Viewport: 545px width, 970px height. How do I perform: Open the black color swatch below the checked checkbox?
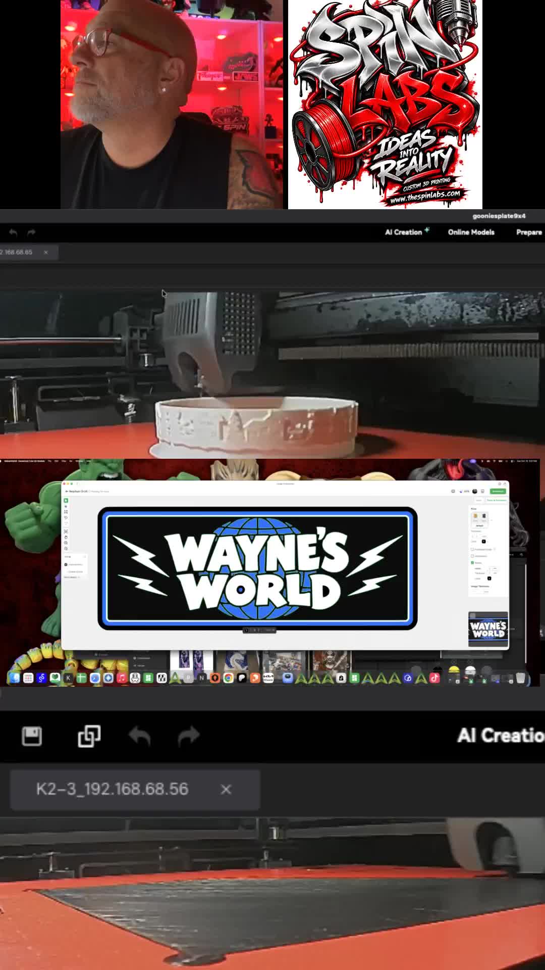489,578
